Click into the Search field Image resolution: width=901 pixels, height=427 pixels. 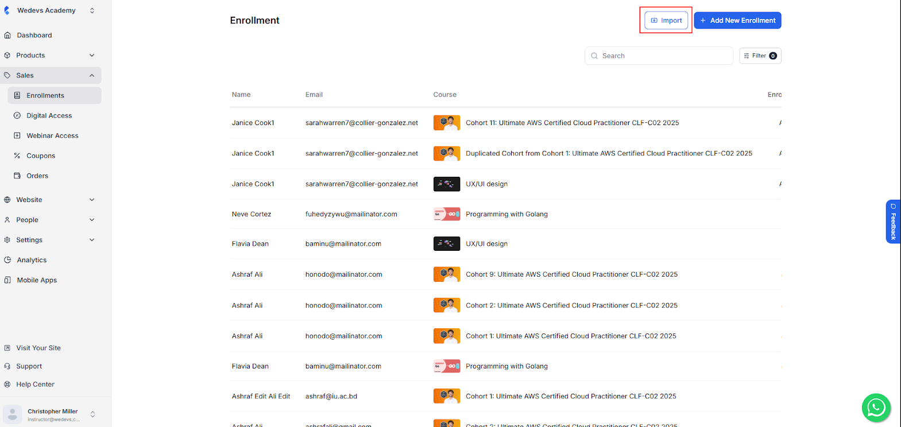(659, 56)
